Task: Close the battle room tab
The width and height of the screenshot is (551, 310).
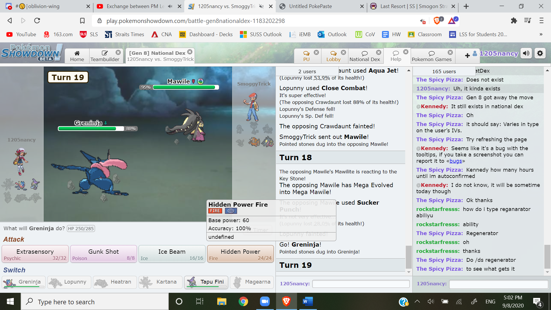Action: [x=190, y=52]
